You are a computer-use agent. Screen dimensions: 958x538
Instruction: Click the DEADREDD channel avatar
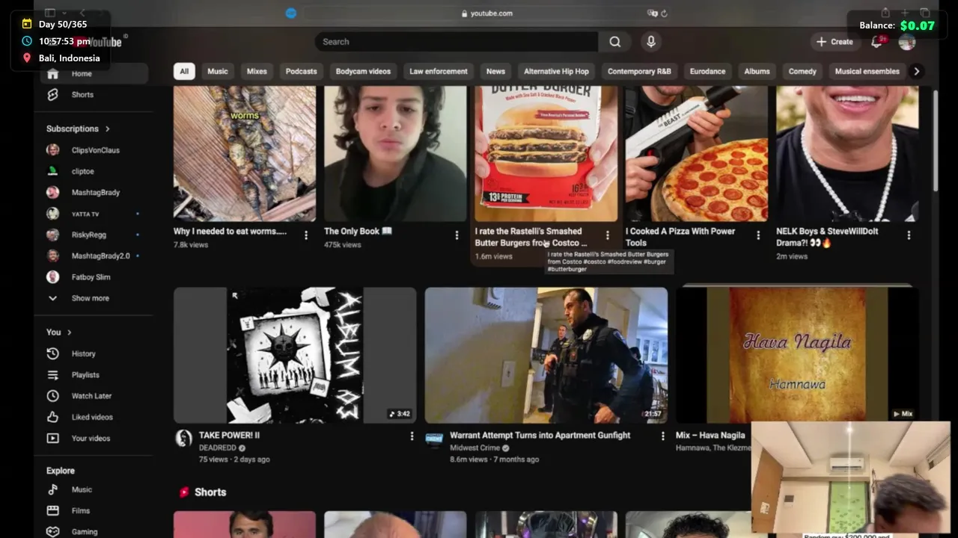click(x=183, y=438)
